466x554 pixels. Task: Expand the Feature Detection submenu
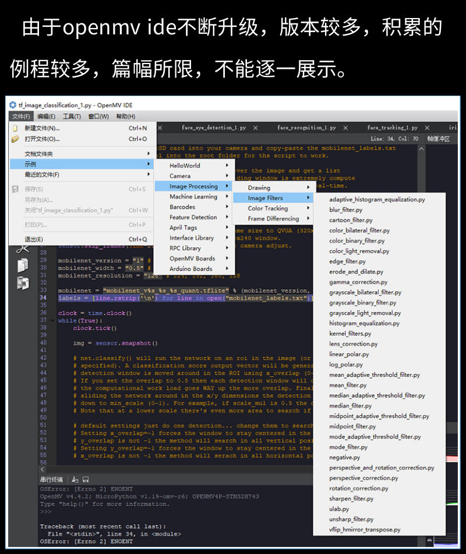point(195,217)
